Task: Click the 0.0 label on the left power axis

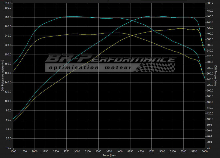Action: coord(9,148)
